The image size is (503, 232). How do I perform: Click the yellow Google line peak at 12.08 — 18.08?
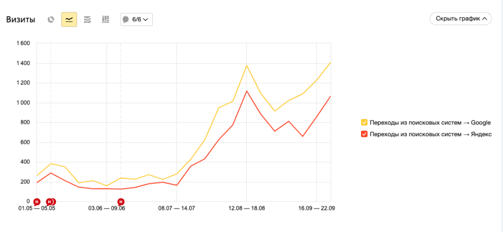pos(247,65)
